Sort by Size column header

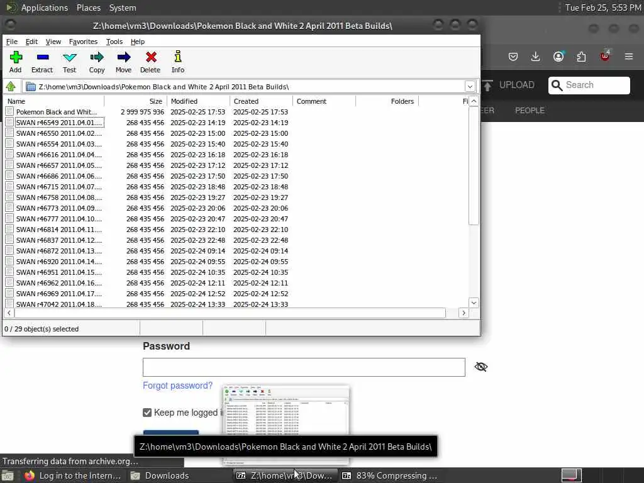click(136, 101)
